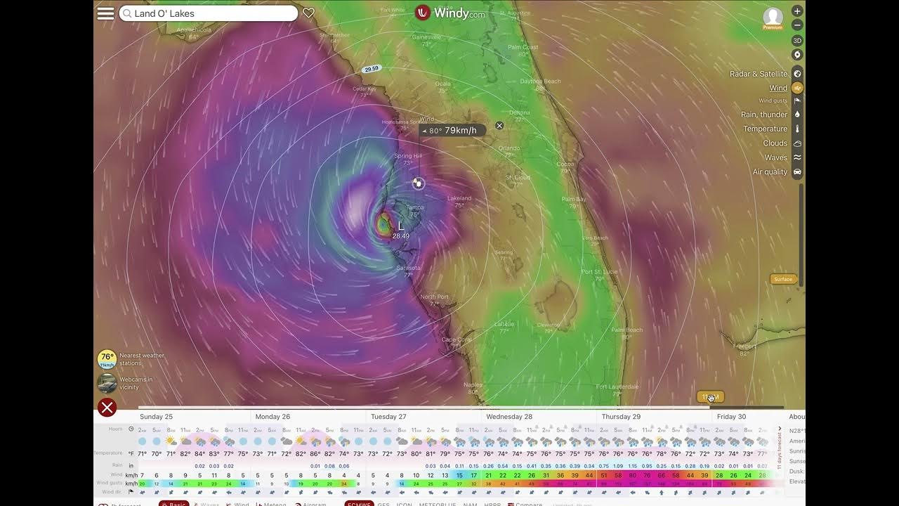Select the Wind layer icon

[797, 88]
